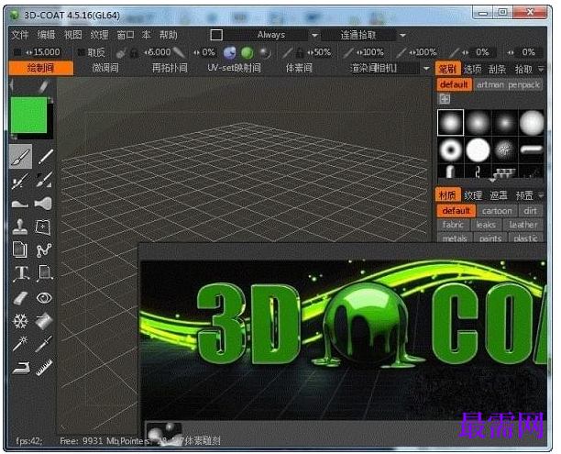This screenshot has width=561, height=454.
Task: Select the solid white circle brush thumbnail
Action: [x=478, y=149]
